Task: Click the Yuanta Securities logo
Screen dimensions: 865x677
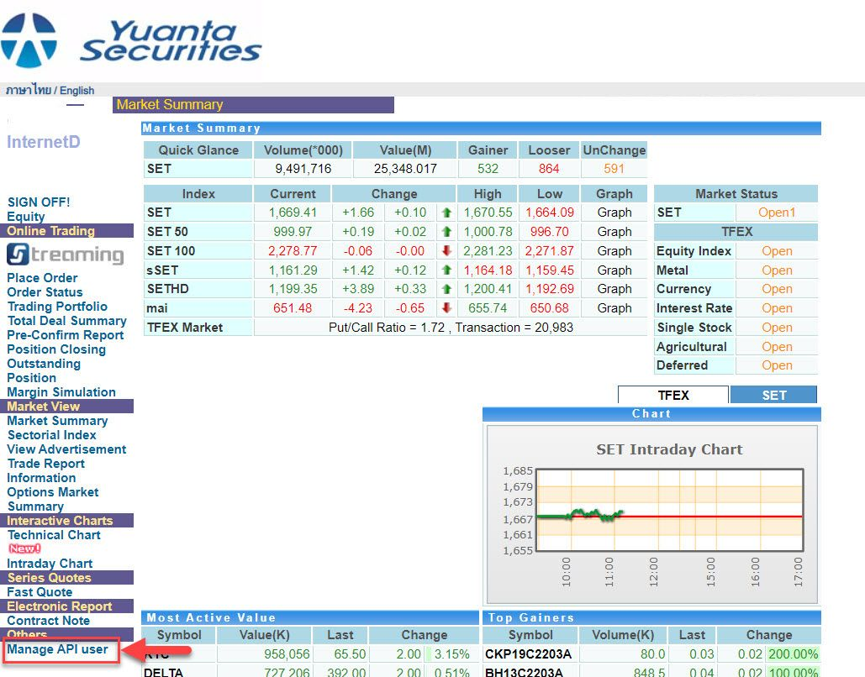Action: [131, 39]
